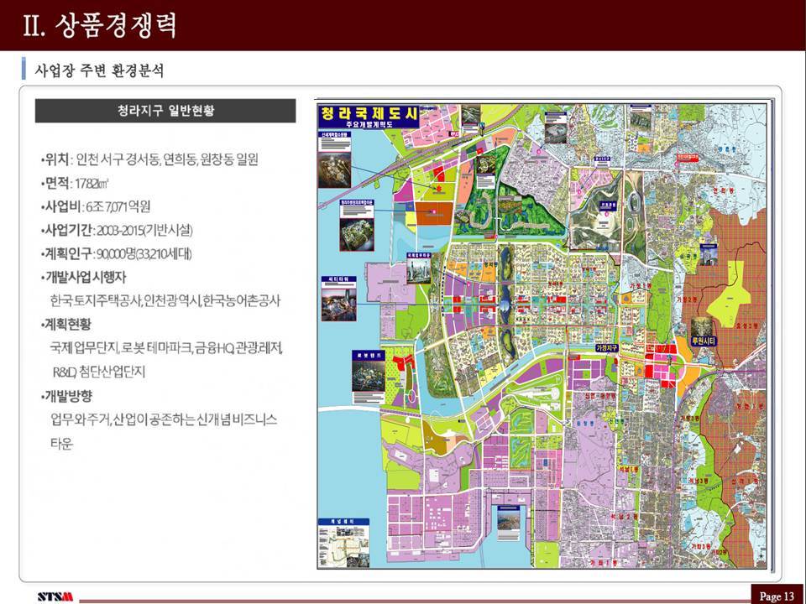Image resolution: width=806 pixels, height=604 pixels.
Task: Click the 청라지구 일반현황 header box
Action: [x=165, y=111]
